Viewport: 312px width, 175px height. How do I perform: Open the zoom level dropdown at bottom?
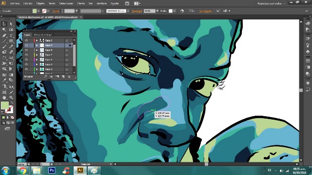[29, 164]
